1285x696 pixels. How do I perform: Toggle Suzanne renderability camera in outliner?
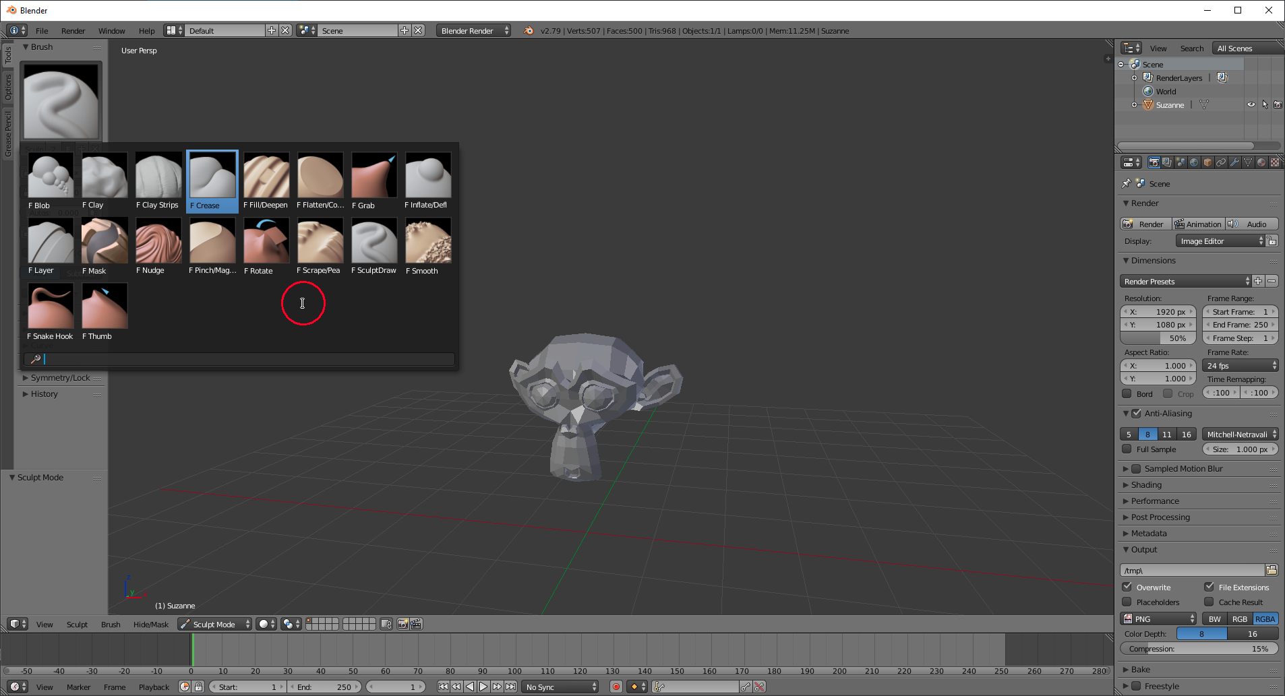(1278, 104)
